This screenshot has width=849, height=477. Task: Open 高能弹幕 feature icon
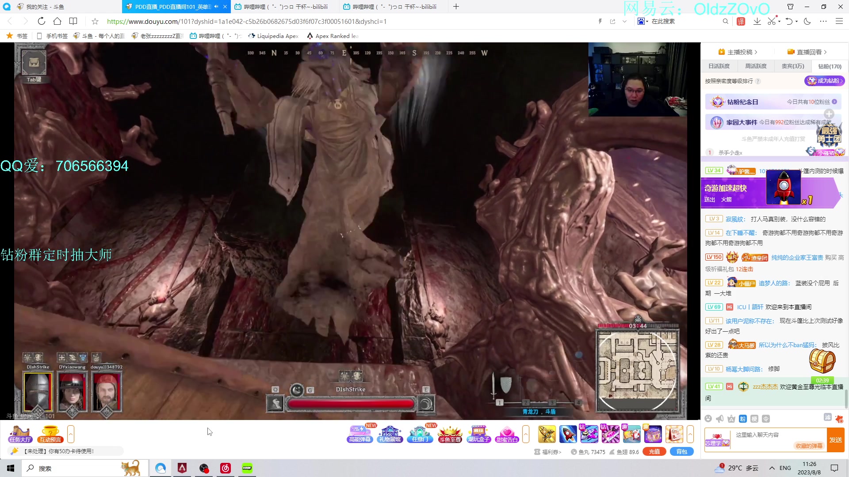click(x=360, y=434)
